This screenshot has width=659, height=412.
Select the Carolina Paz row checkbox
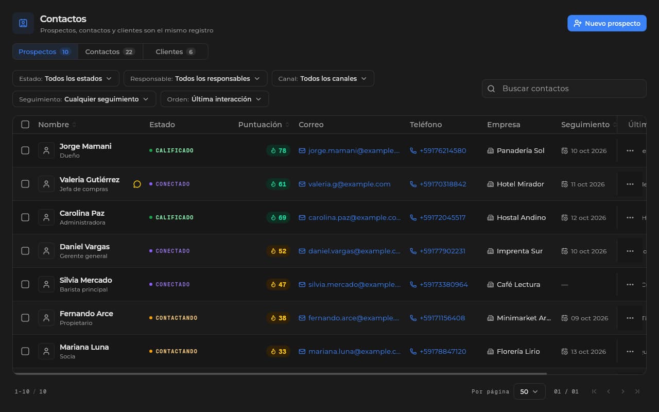tap(25, 217)
